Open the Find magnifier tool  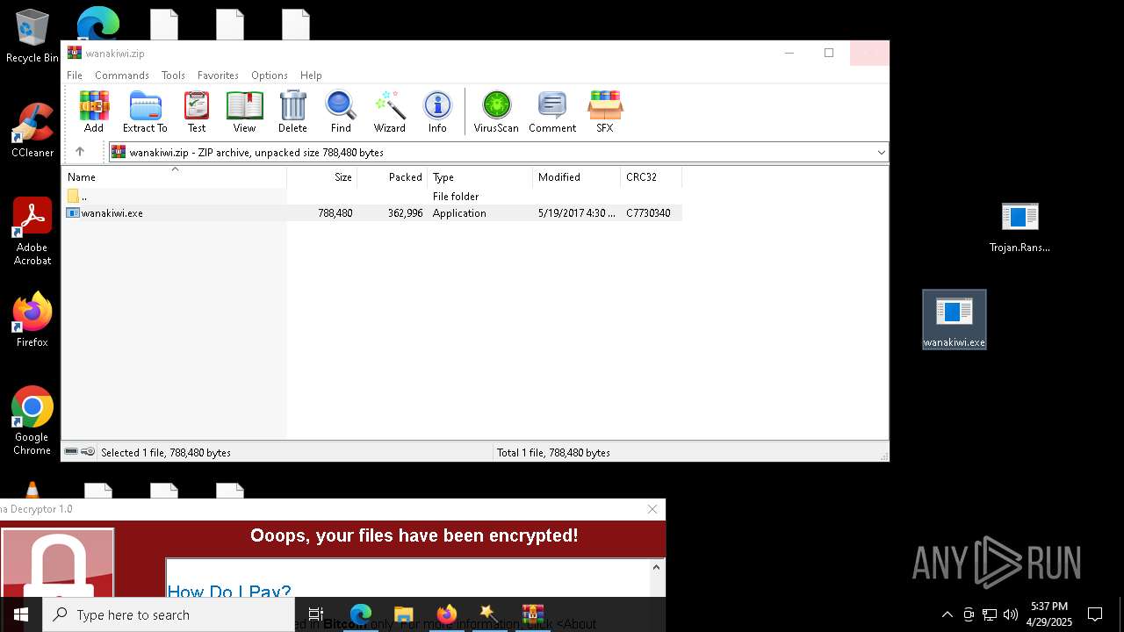(x=341, y=111)
